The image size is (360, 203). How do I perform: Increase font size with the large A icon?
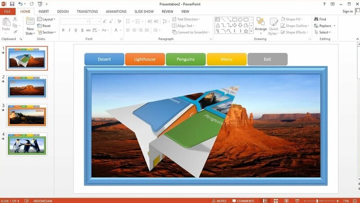105,21
